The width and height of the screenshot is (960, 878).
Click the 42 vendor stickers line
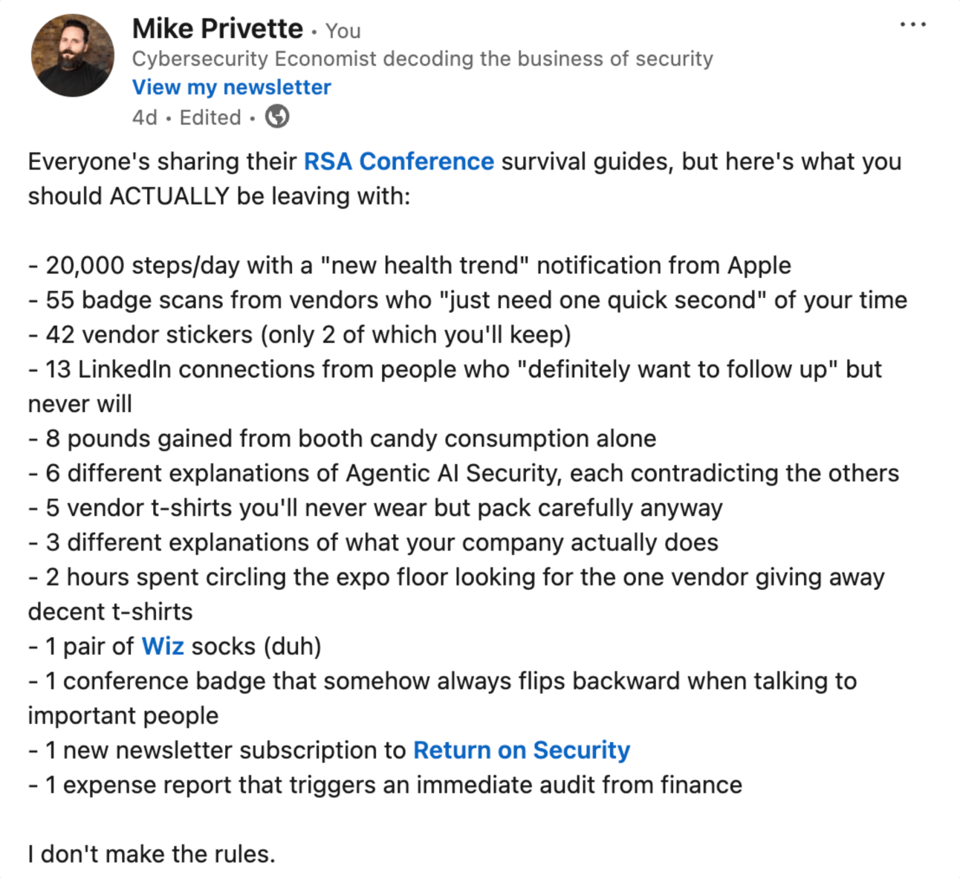click(299, 335)
